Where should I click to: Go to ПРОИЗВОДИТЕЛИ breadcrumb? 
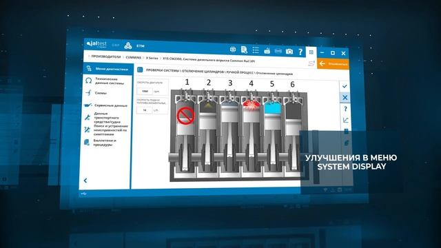(x=105, y=56)
